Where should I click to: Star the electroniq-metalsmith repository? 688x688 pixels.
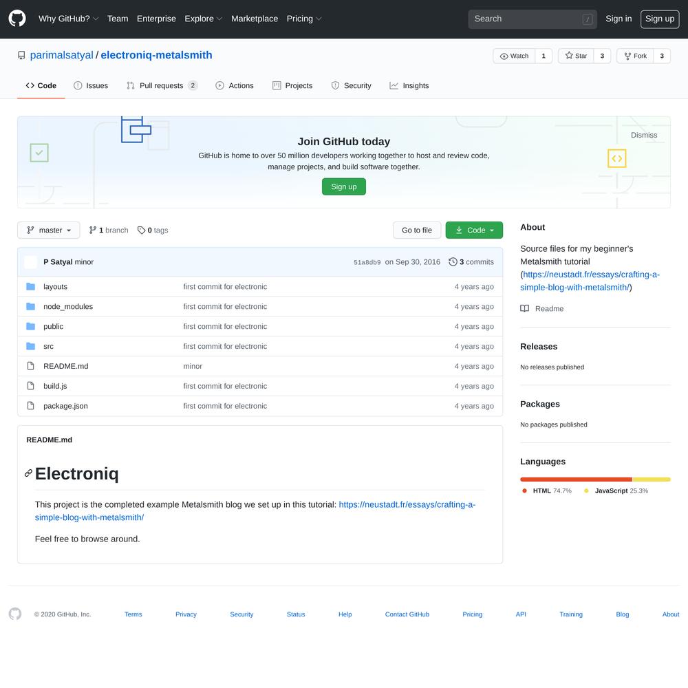576,56
